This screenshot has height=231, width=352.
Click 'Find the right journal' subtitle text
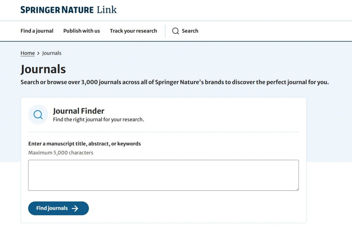(98, 120)
